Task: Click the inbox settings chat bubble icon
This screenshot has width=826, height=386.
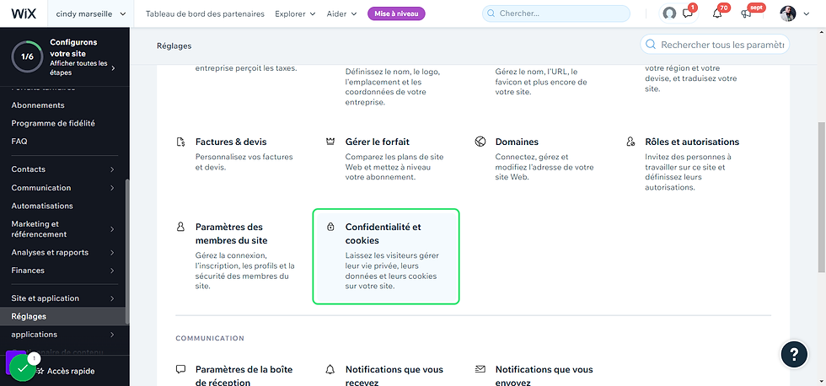Action: coord(180,369)
